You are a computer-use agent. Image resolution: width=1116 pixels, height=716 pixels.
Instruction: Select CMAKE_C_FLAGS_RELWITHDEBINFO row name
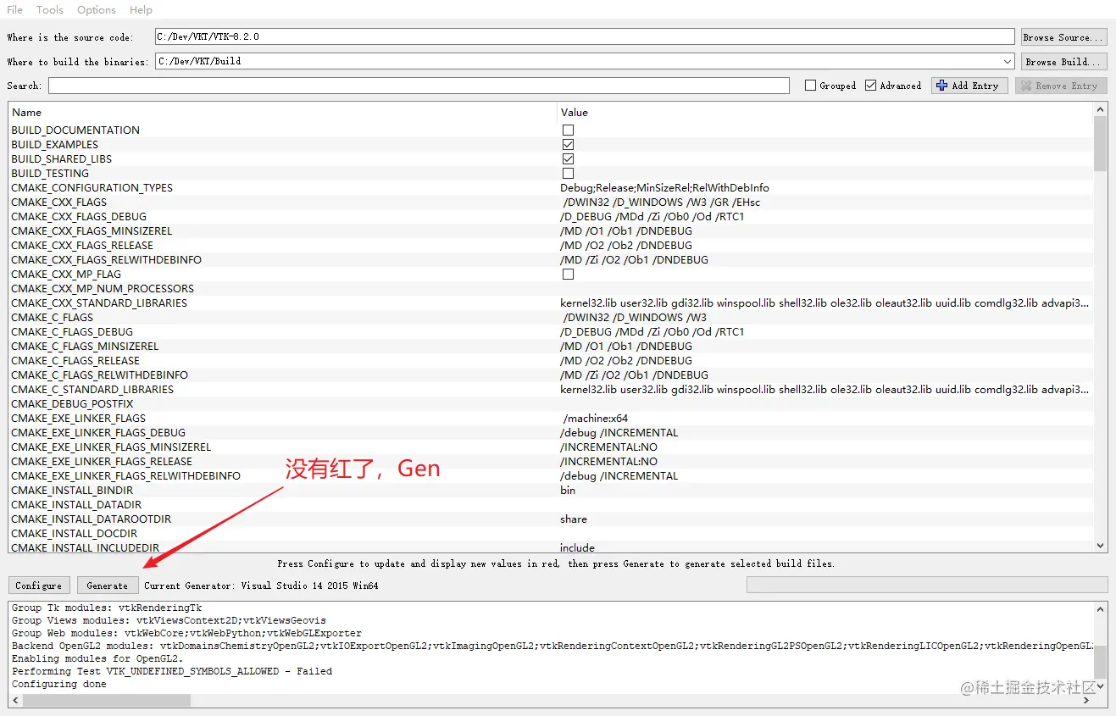[x=100, y=375]
